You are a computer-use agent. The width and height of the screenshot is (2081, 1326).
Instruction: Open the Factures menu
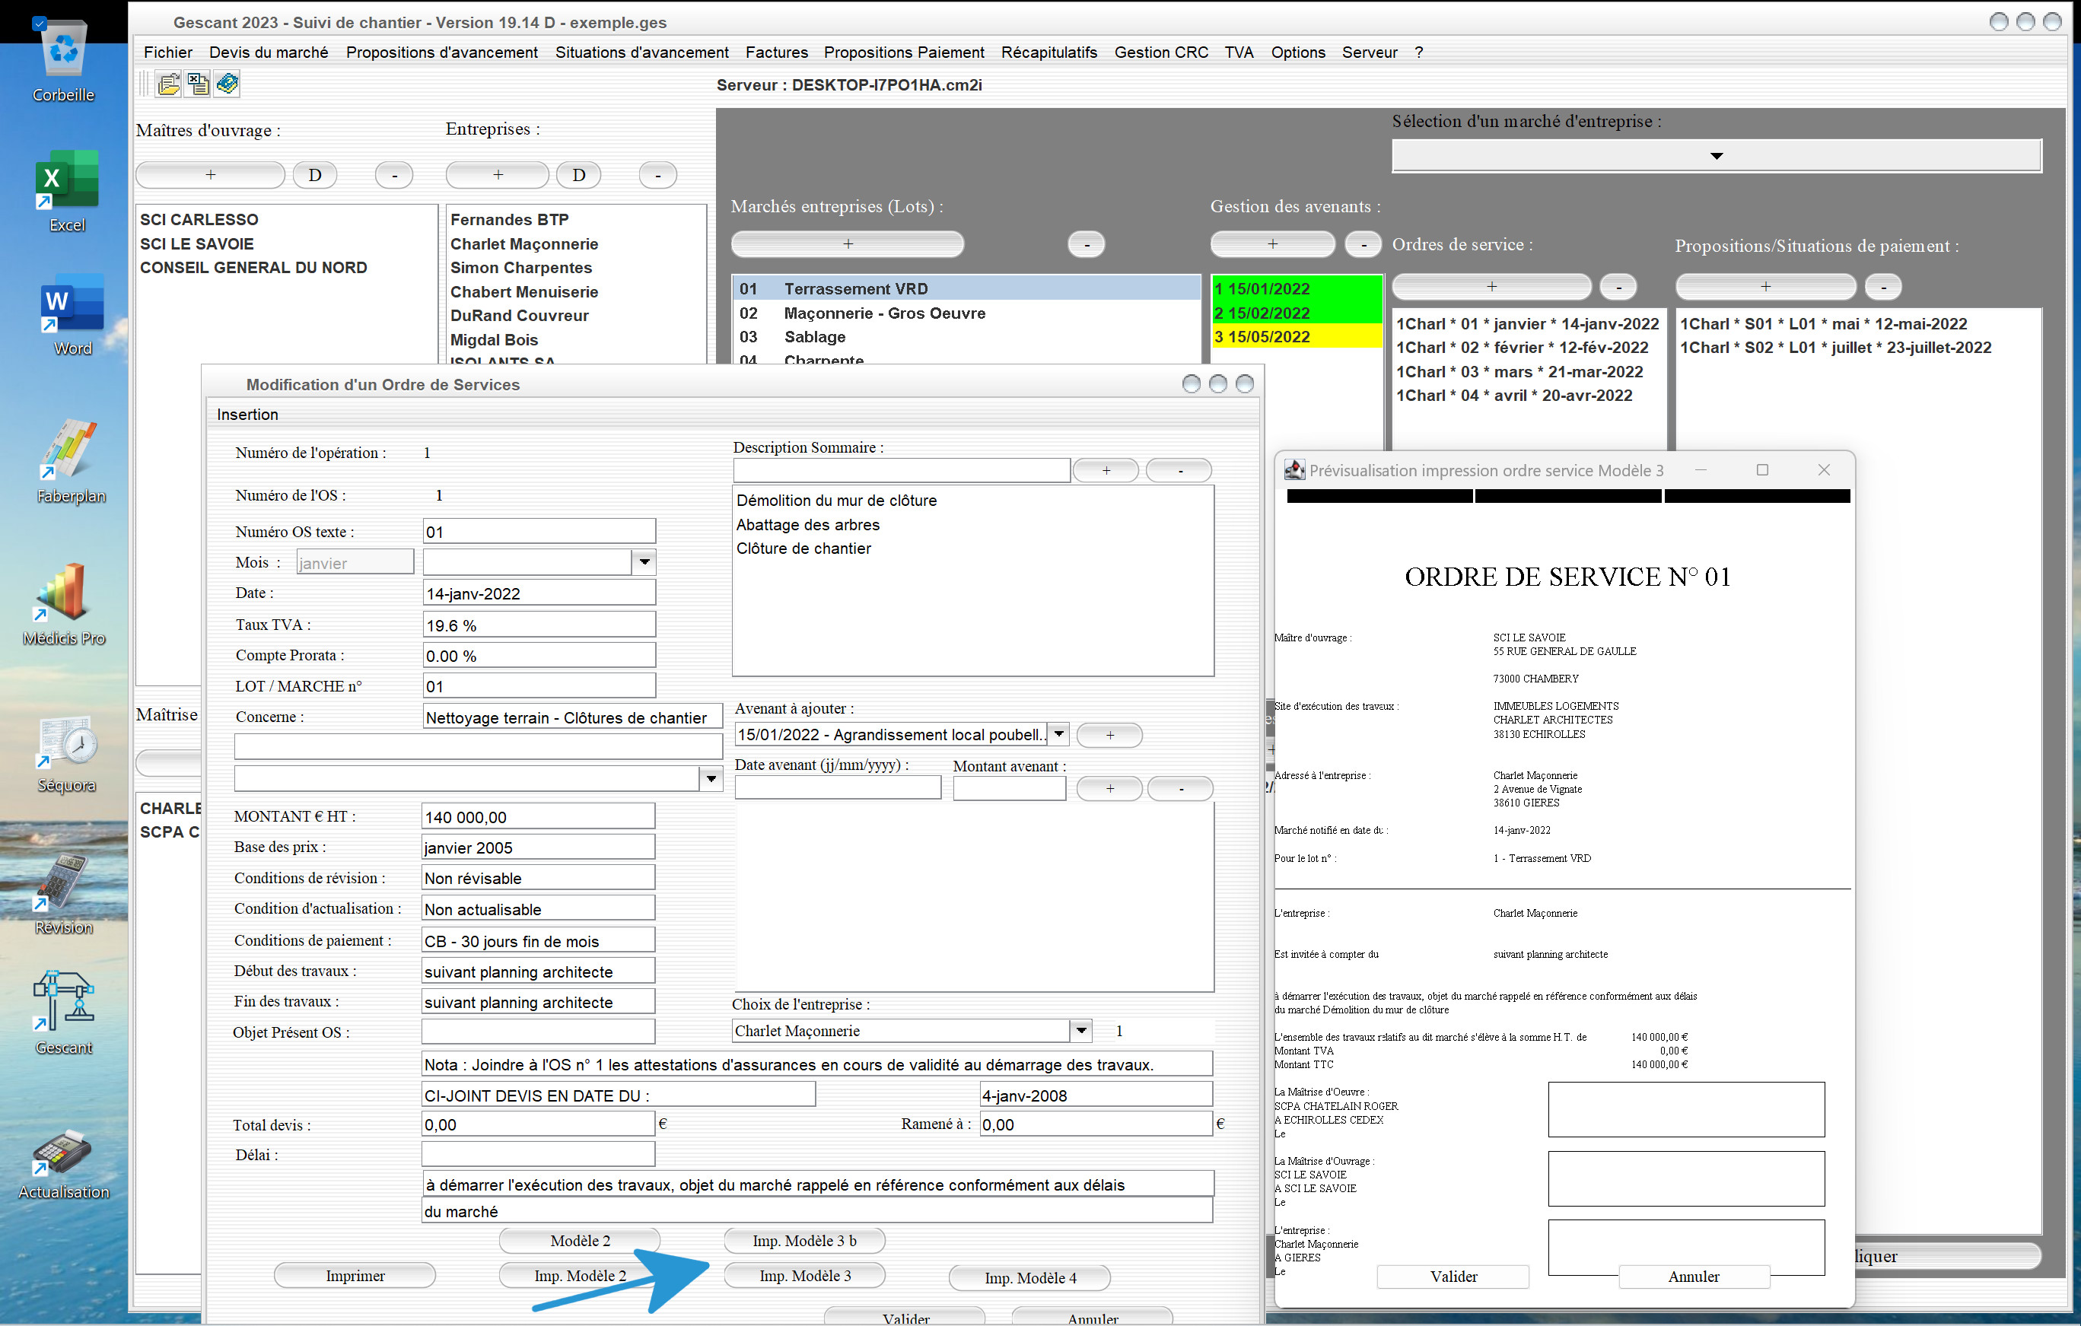(x=776, y=52)
